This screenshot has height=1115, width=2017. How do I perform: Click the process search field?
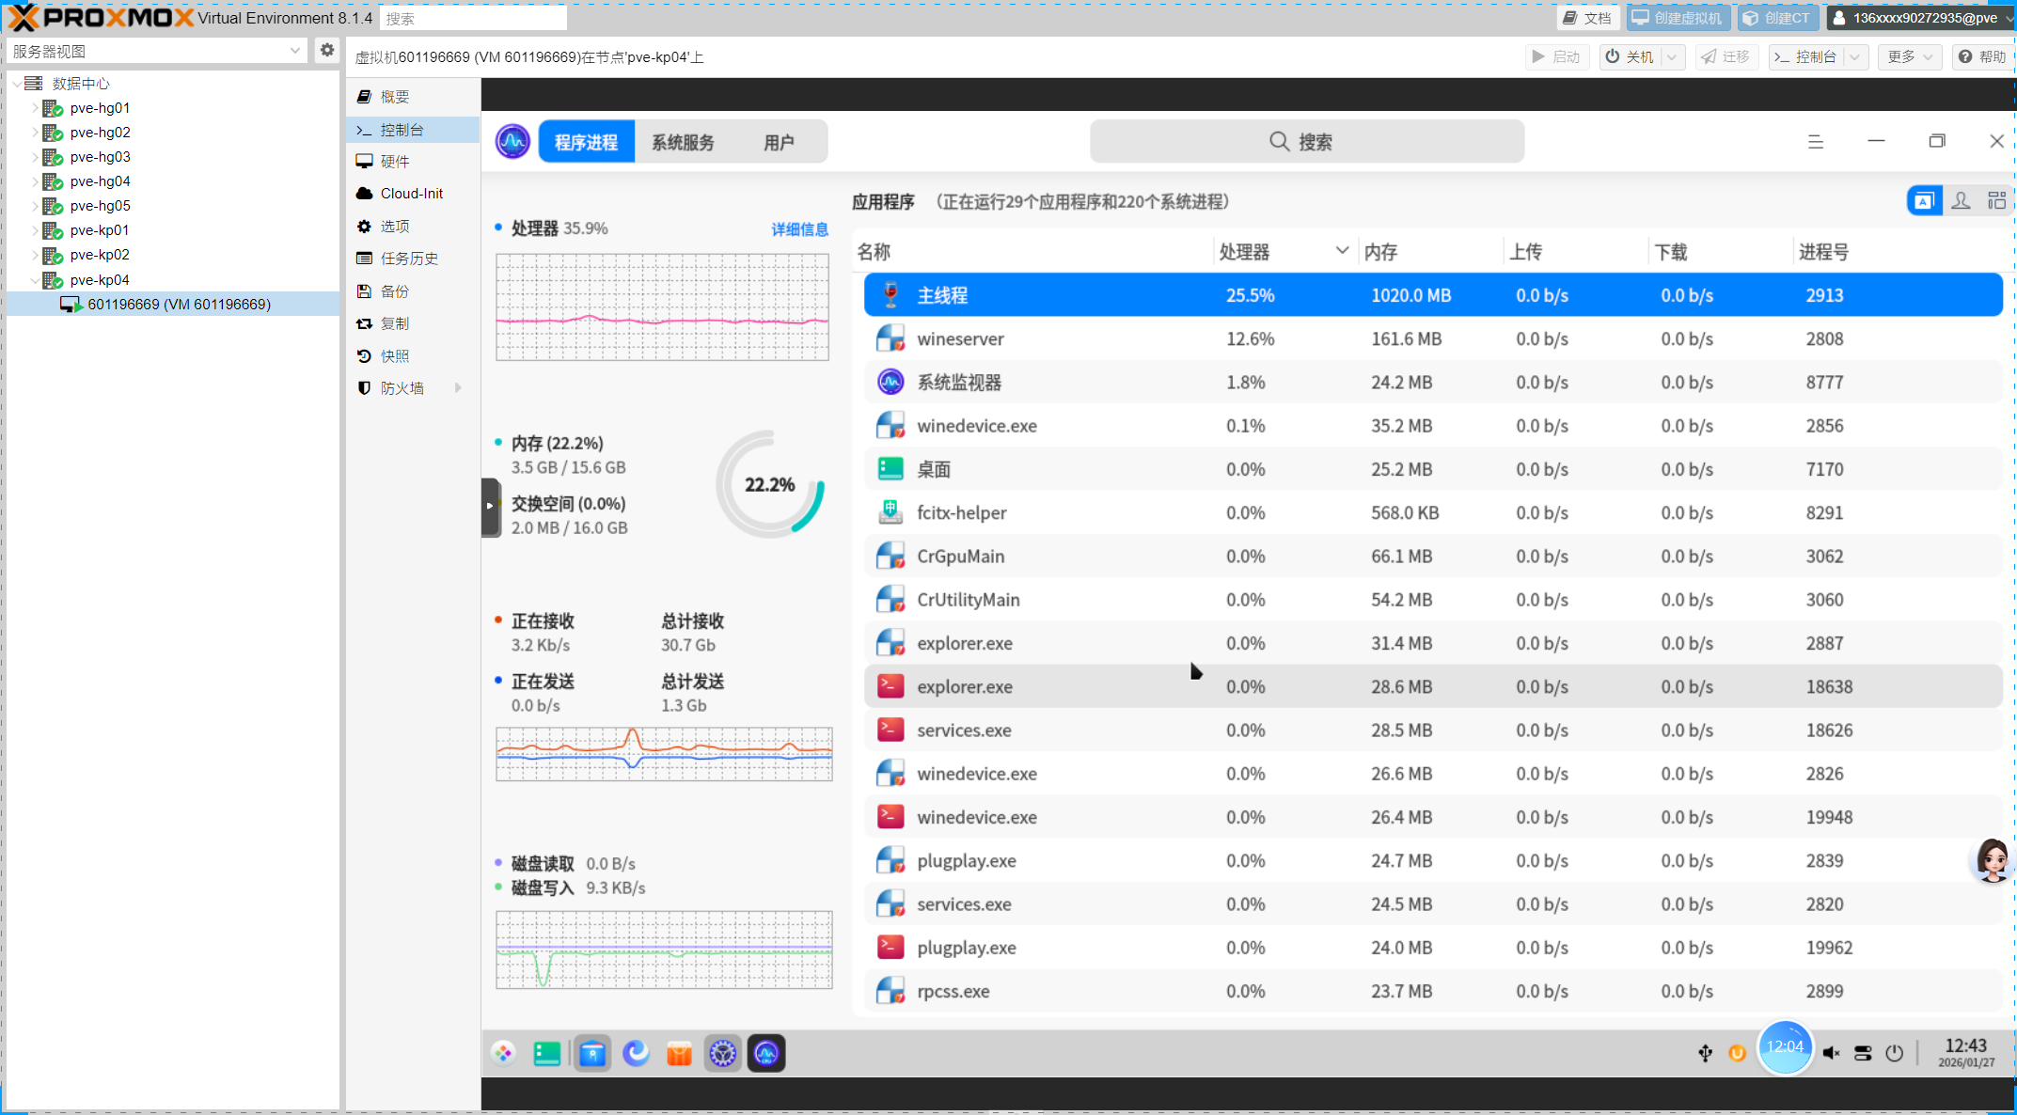point(1306,142)
